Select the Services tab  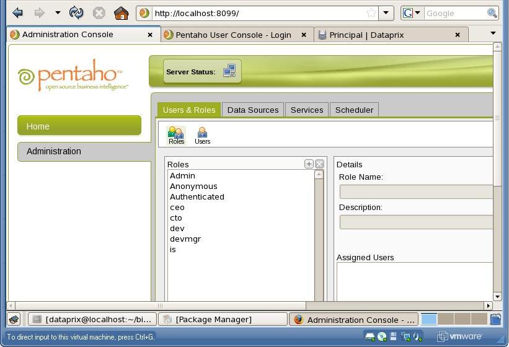pos(307,110)
